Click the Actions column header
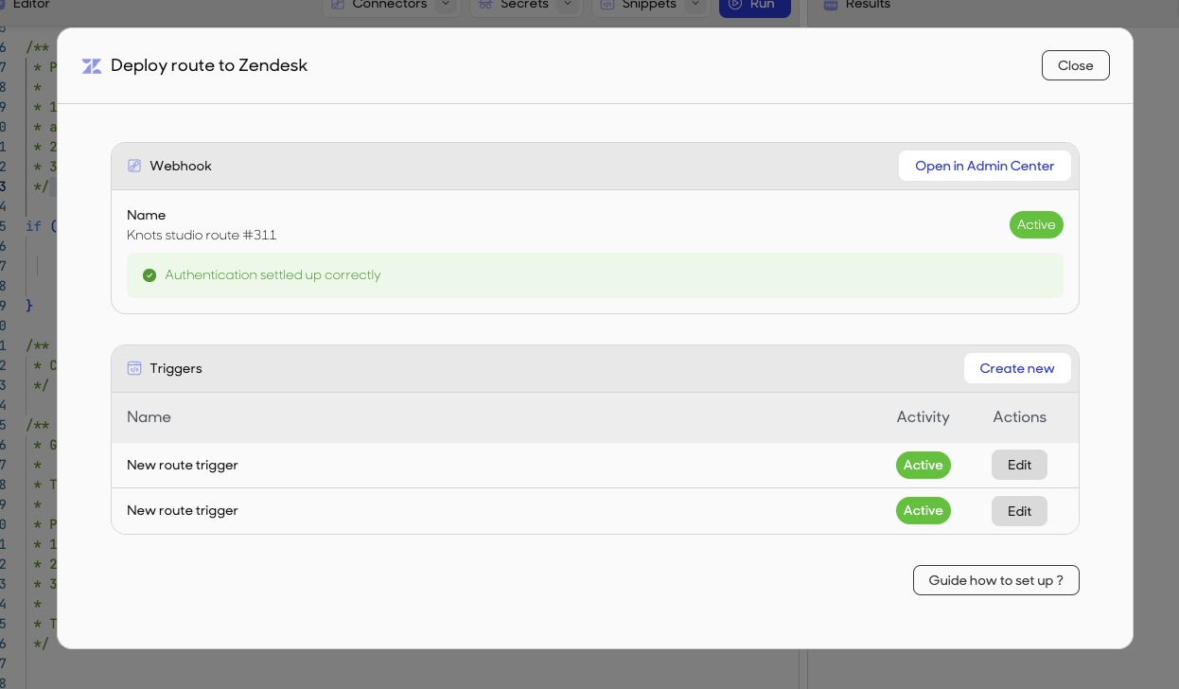This screenshot has height=689, width=1179. pyautogui.click(x=1019, y=416)
